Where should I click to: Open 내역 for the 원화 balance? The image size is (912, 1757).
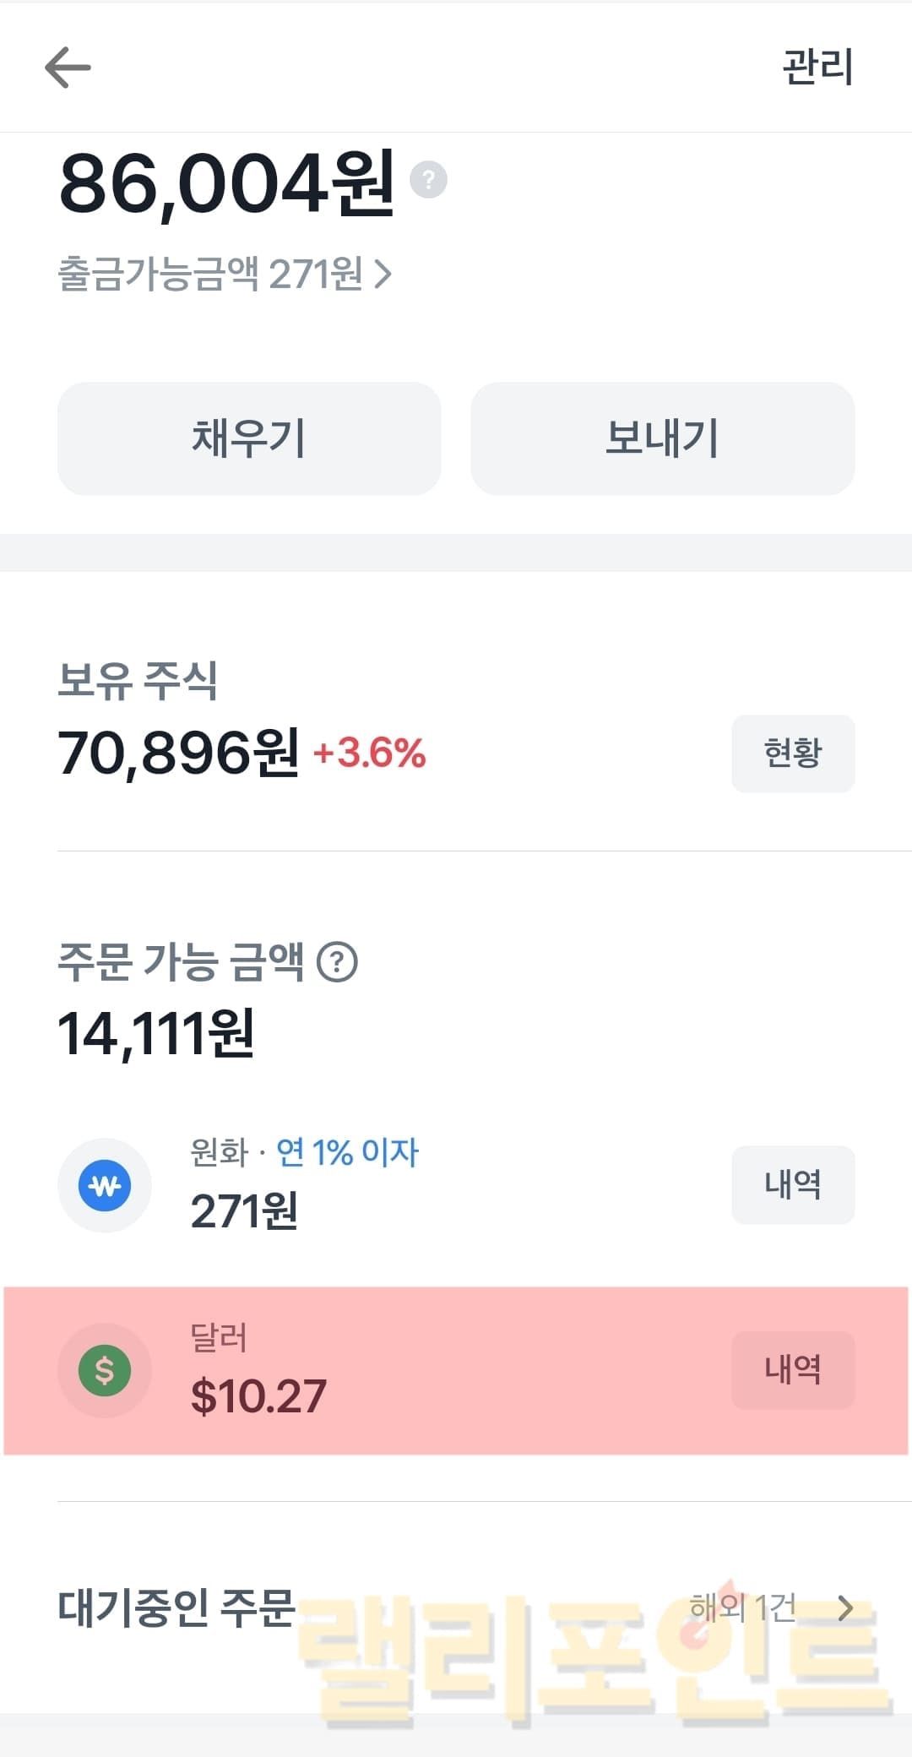click(x=792, y=1184)
